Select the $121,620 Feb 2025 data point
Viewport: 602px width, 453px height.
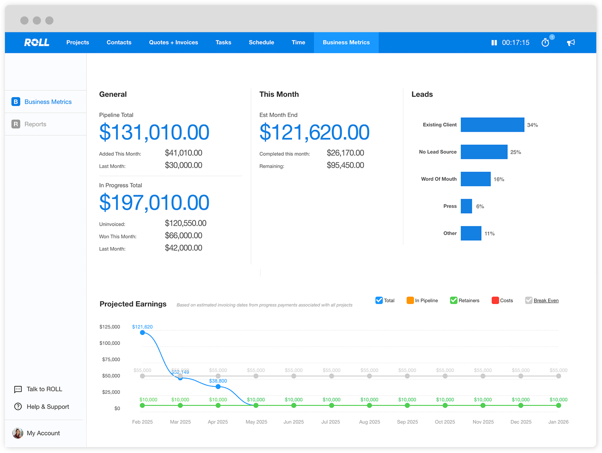pos(142,333)
